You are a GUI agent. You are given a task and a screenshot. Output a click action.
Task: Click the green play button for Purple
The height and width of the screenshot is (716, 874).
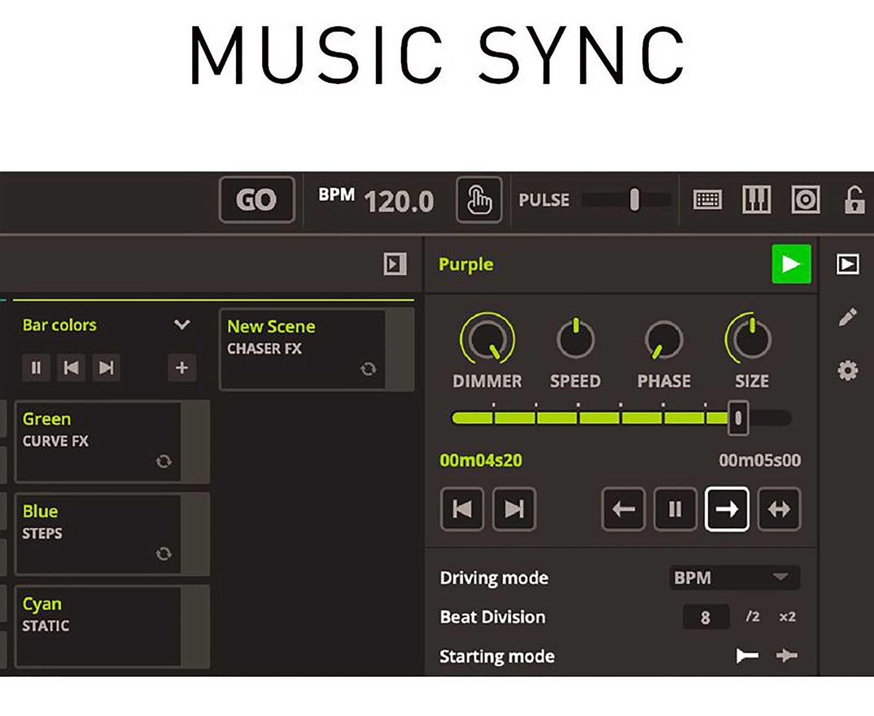791,264
